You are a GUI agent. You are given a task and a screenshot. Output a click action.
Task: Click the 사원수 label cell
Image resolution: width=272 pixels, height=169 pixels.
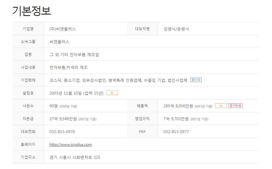pos(28,106)
